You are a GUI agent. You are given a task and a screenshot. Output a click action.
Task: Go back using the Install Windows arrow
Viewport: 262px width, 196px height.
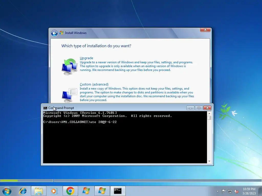54,33
